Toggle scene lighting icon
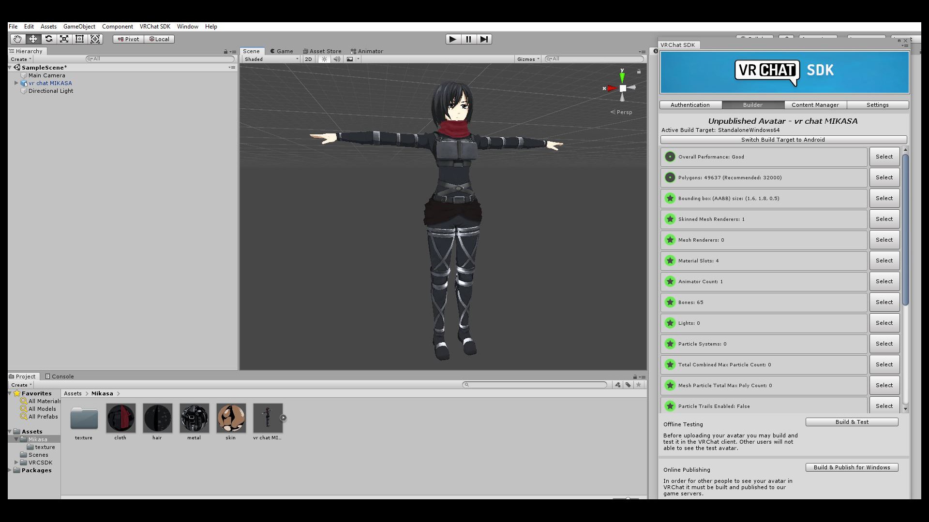The image size is (929, 522). pos(324,59)
